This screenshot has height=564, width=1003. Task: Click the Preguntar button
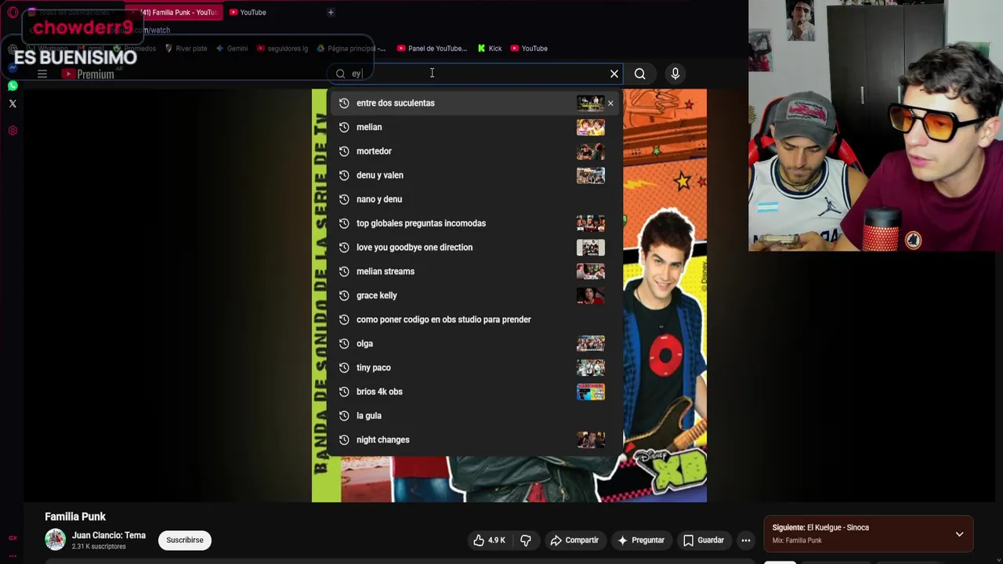(x=641, y=540)
